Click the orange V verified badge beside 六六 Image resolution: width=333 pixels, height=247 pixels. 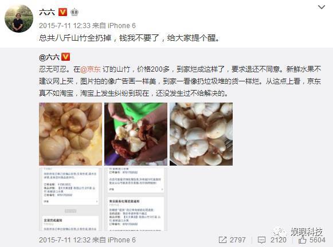coord(62,12)
